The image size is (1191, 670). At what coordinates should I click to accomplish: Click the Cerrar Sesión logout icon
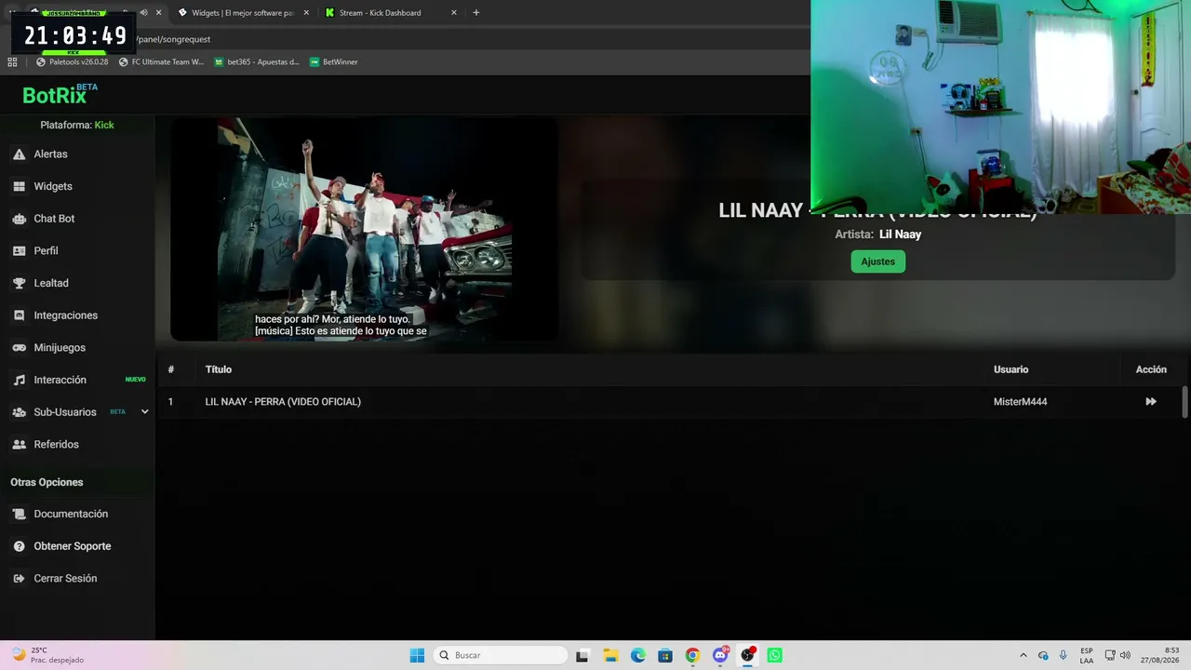(19, 579)
